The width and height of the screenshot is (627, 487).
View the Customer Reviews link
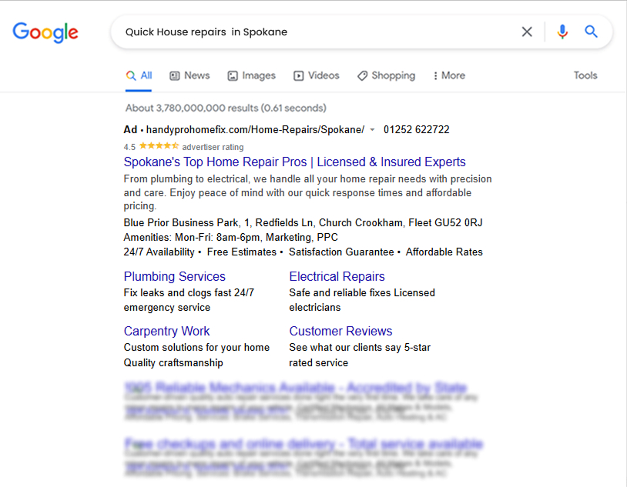tap(340, 331)
